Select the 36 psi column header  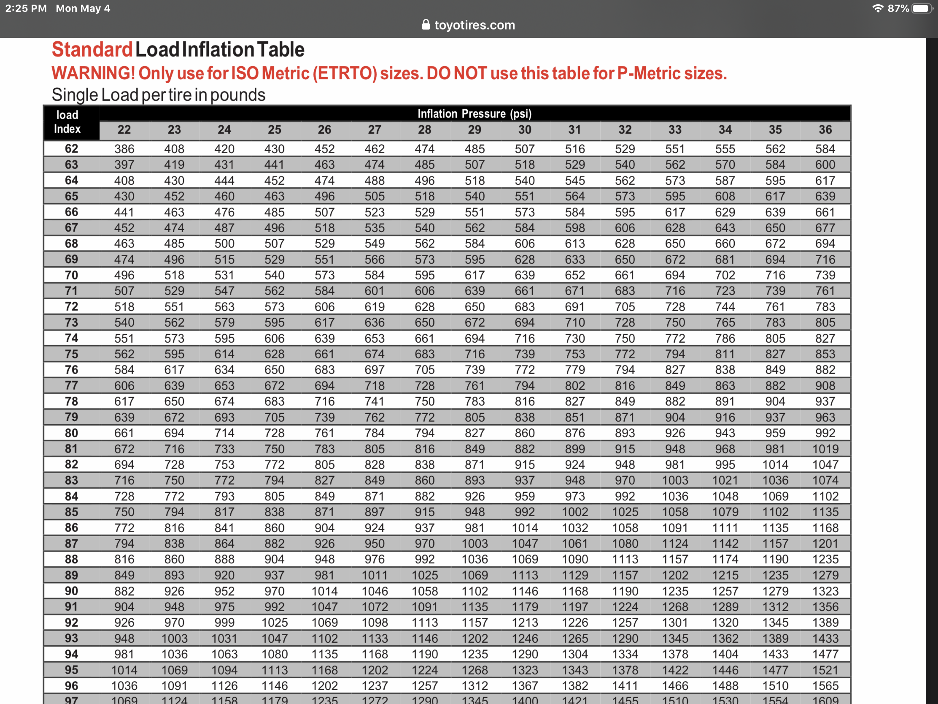826,130
